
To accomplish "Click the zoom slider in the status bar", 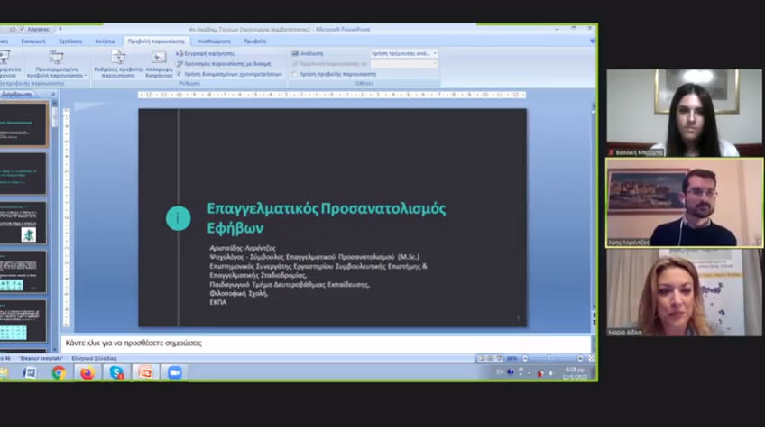I will pyautogui.click(x=542, y=358).
